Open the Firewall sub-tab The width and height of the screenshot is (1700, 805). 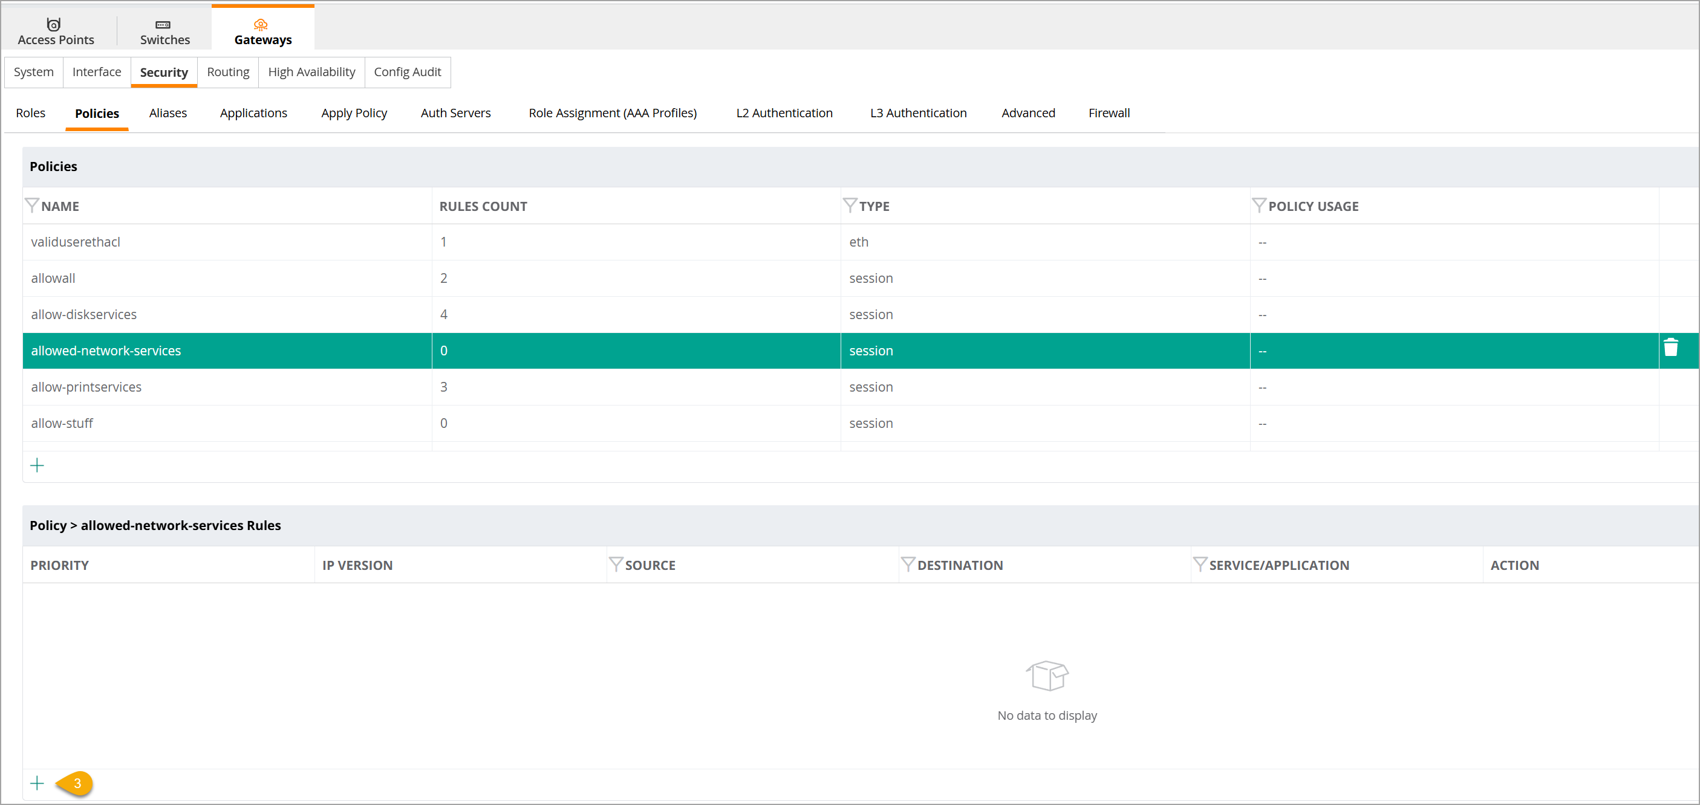(1109, 113)
